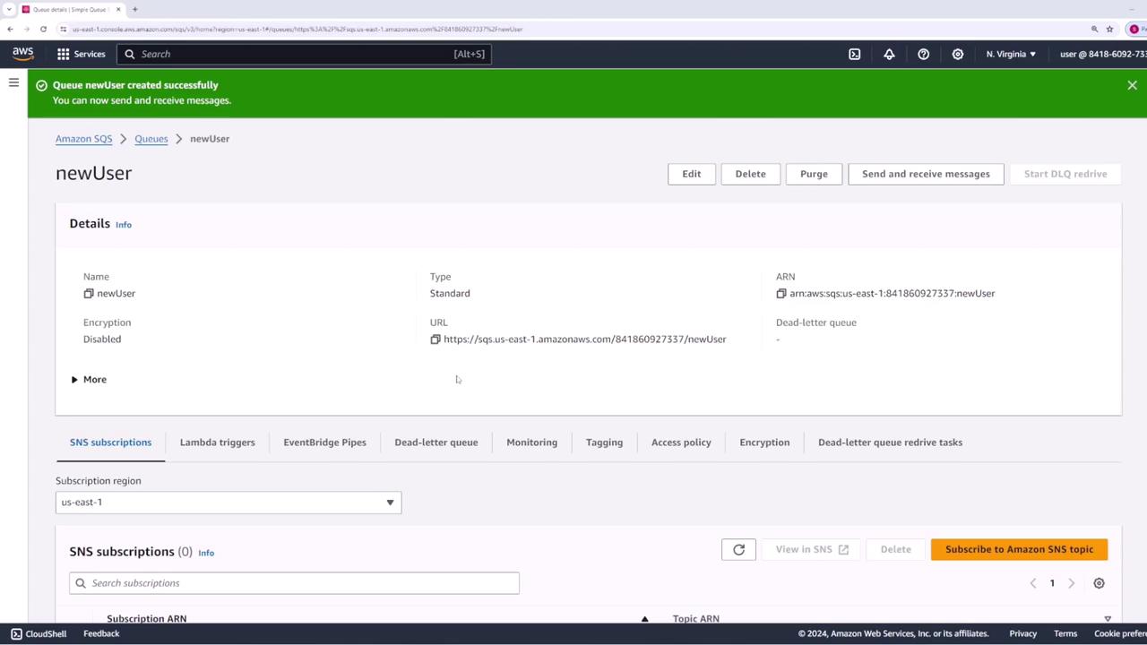The width and height of the screenshot is (1147, 645).
Task: Switch to the SNS subscriptions tab
Action: pos(110,443)
